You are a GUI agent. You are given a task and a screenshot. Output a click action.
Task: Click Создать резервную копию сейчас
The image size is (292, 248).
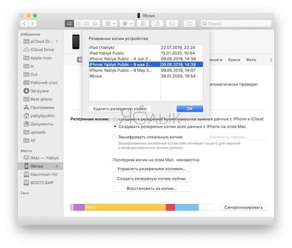[x=152, y=178]
